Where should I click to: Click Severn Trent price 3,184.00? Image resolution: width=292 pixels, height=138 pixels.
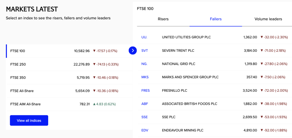(x=250, y=51)
